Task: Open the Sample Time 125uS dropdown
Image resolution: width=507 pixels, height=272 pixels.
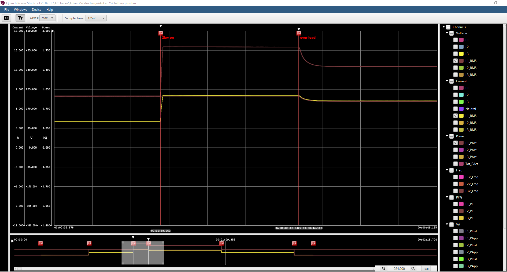Action: tap(96, 18)
